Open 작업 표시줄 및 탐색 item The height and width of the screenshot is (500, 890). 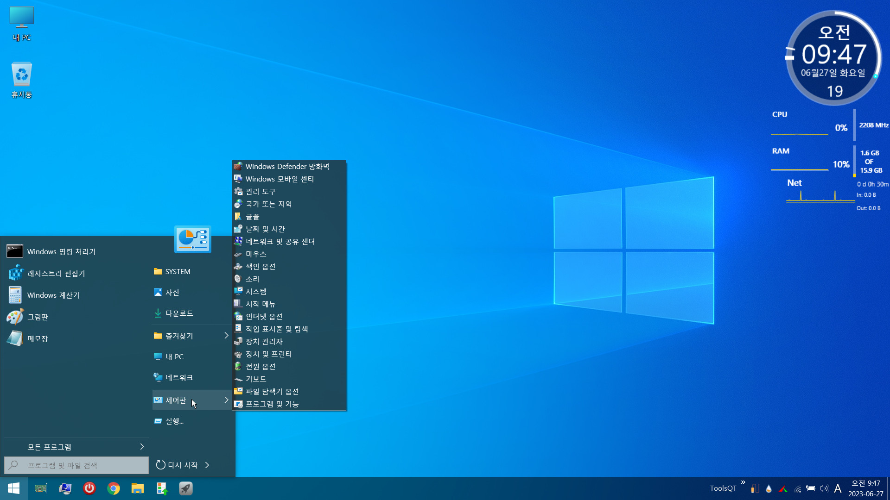click(x=289, y=329)
